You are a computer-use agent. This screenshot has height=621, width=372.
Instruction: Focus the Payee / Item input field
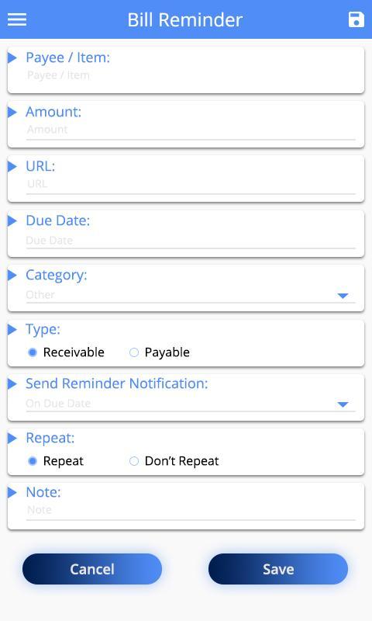(191, 75)
